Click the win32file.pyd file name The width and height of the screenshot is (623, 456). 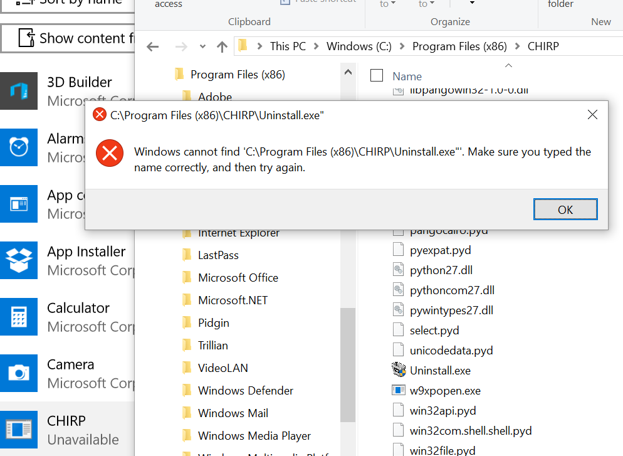[442, 450]
